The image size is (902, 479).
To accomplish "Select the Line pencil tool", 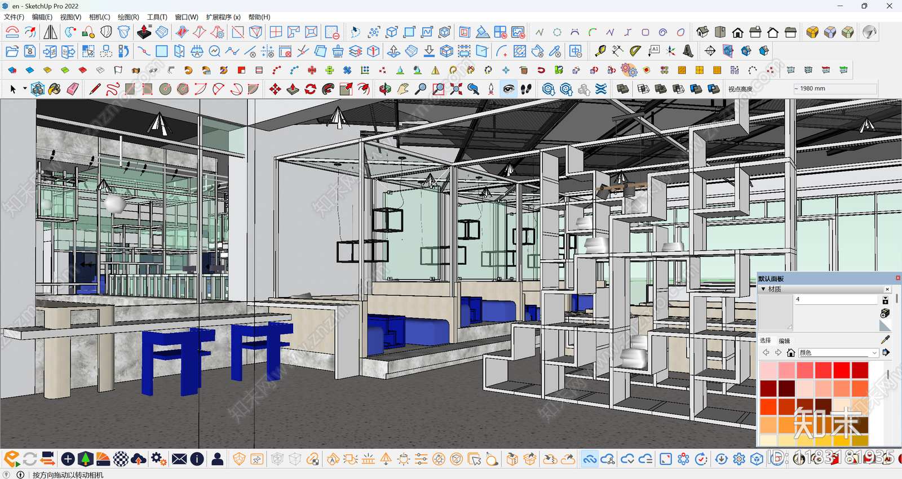I will pyautogui.click(x=95, y=89).
